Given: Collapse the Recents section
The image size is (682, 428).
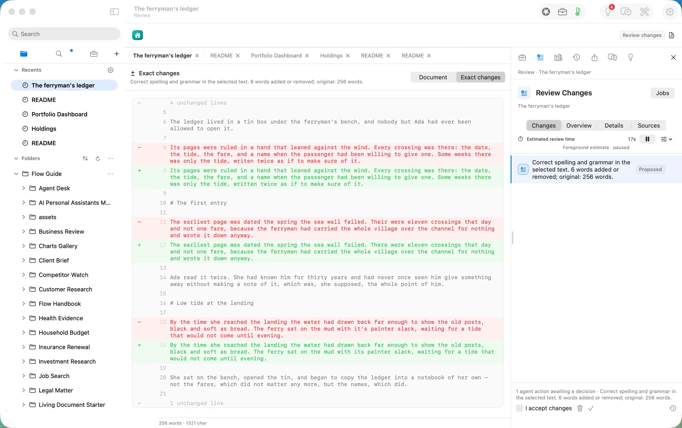Looking at the screenshot, I should click(16, 70).
